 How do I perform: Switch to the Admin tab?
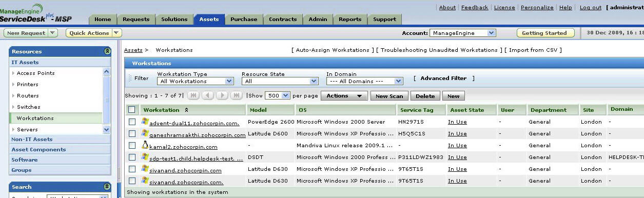click(x=318, y=19)
